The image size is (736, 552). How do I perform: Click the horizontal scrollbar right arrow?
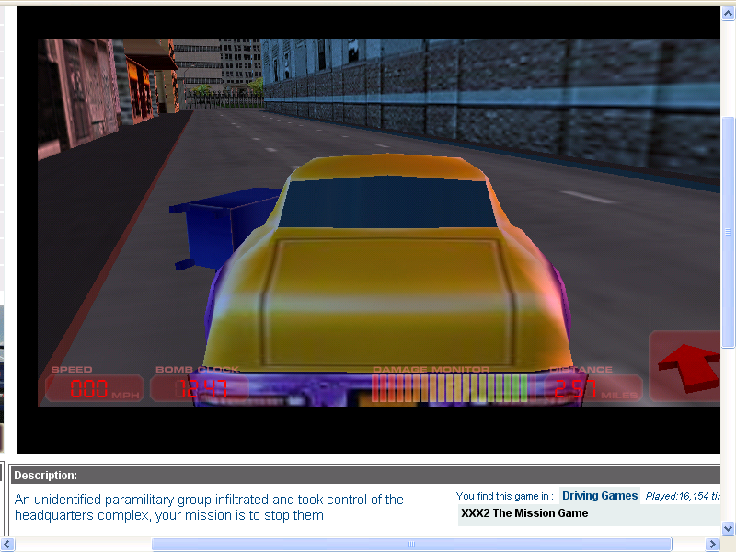click(712, 544)
